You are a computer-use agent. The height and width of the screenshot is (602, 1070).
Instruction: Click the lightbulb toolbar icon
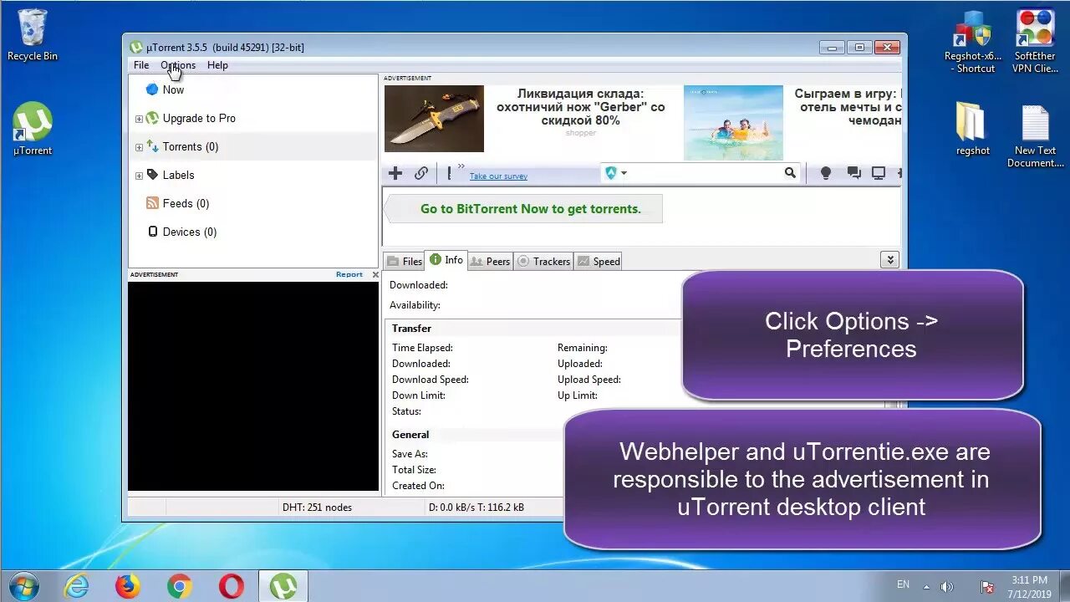click(x=826, y=173)
